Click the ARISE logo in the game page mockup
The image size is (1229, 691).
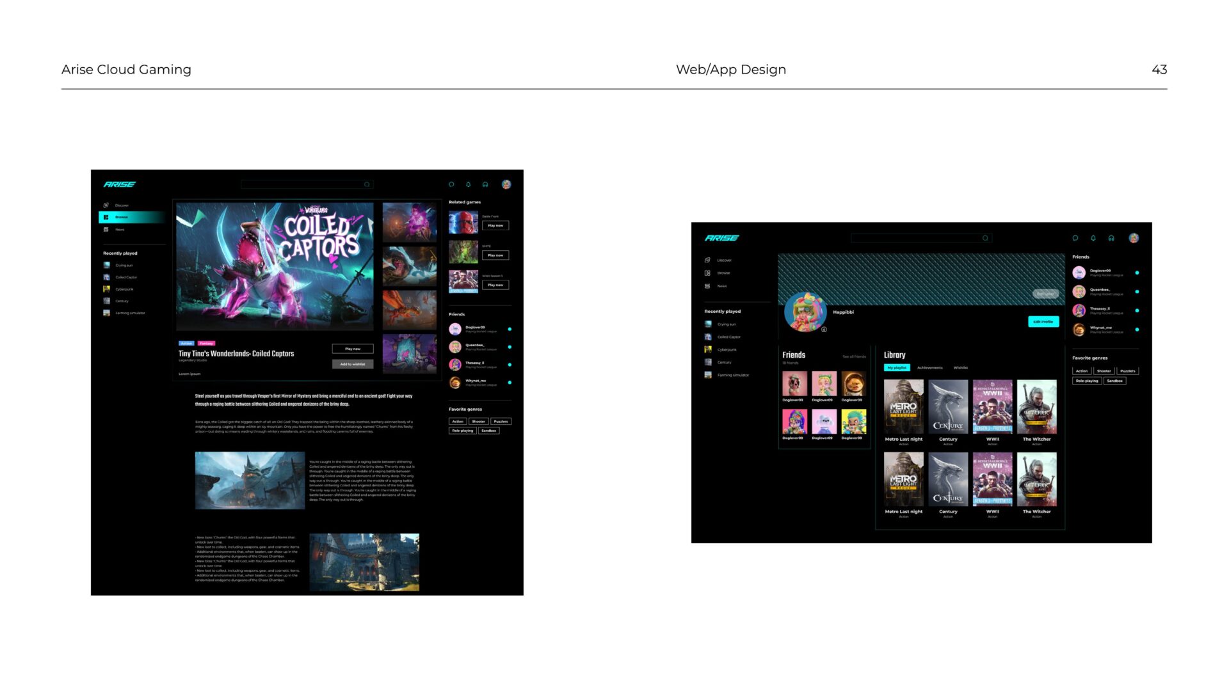pyautogui.click(x=120, y=184)
